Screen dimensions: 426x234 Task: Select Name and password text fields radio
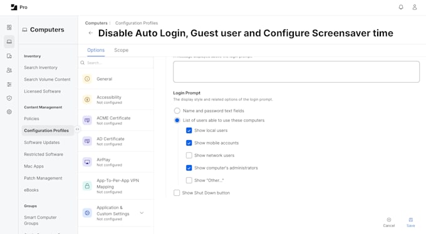[x=177, y=111]
